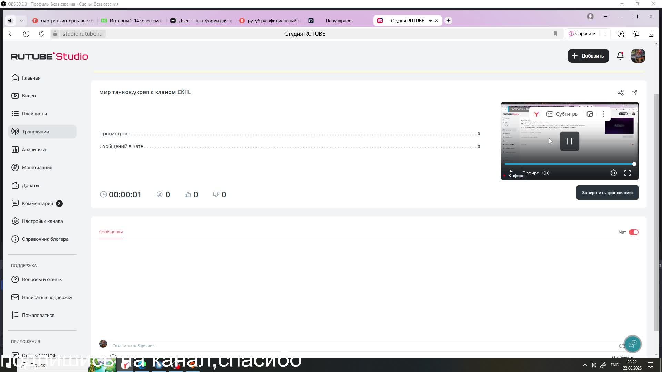The width and height of the screenshot is (662, 372).
Task: Reload the page with refresh icon
Action: tap(41, 34)
